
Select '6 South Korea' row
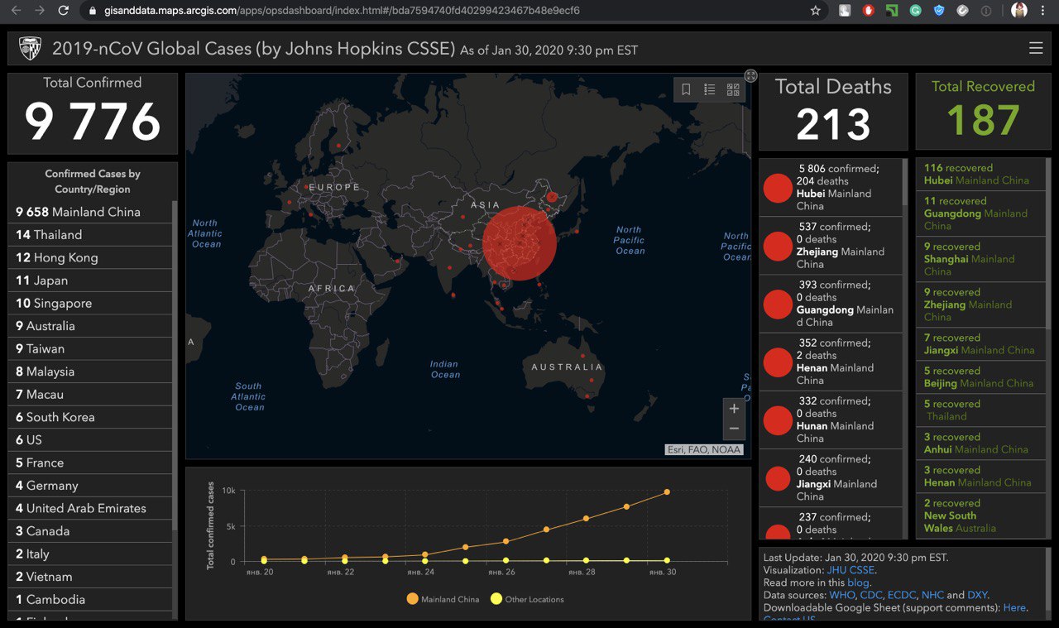(90, 417)
